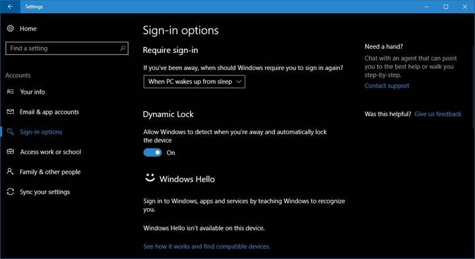Open the 'When PC wakes up from sleep' dropdown
The width and height of the screenshot is (475, 259).
pos(194,81)
